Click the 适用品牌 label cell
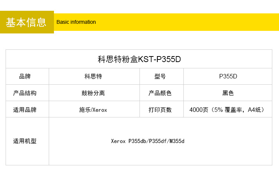Screen dimensions: 279x178 click(25, 110)
